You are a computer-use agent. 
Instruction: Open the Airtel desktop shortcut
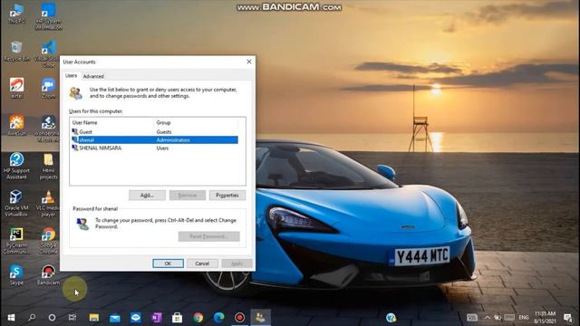coord(16,88)
